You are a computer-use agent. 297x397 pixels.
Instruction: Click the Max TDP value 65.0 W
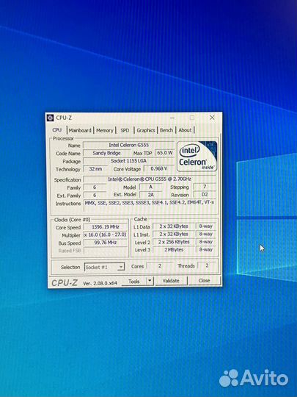[165, 153]
